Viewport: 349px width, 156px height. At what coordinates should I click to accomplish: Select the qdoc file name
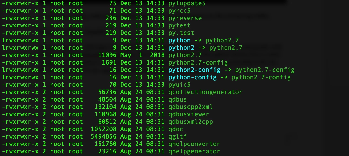(176, 129)
